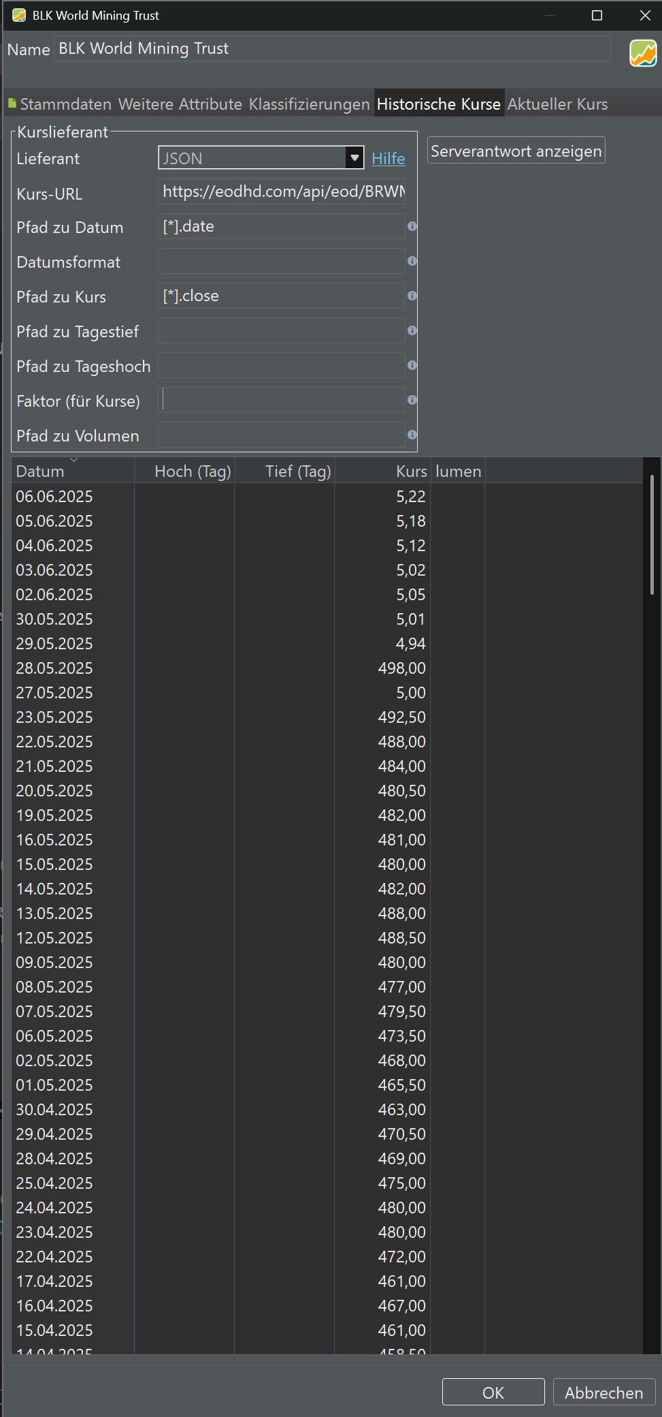The image size is (662, 1417).
Task: Click the Kurs value 473,50
Action: pos(402,1036)
